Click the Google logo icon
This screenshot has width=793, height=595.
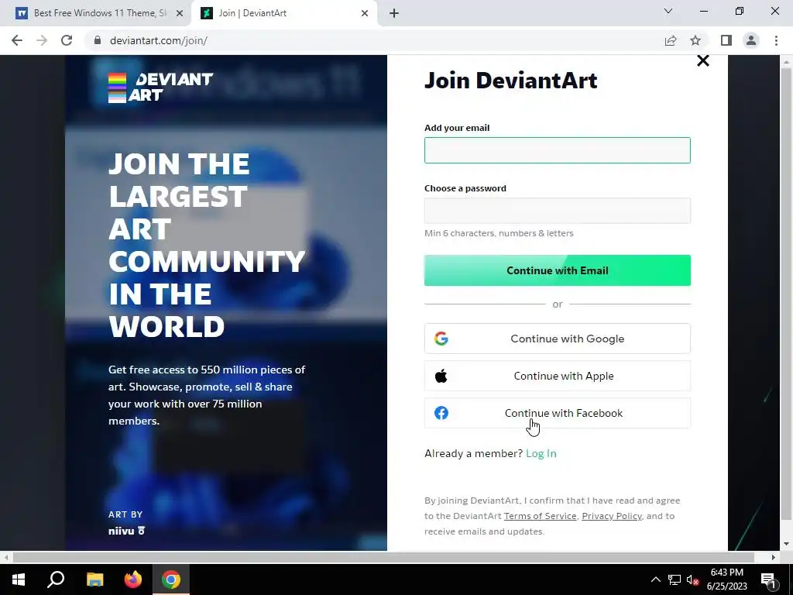(x=441, y=339)
